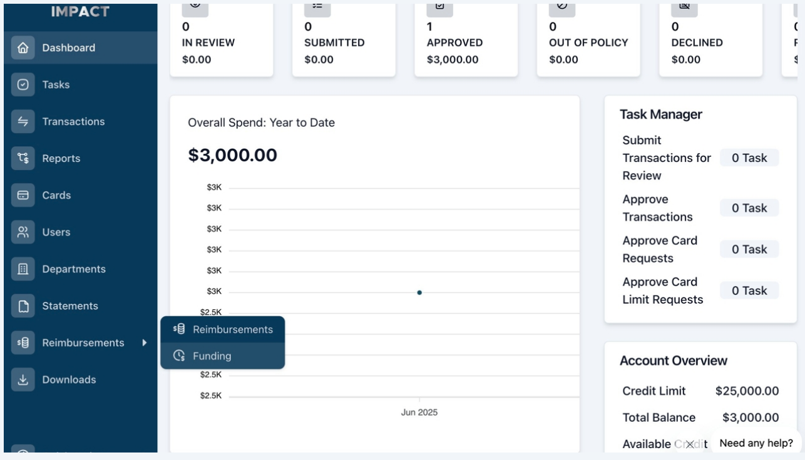Dismiss the Need any help popup
The width and height of the screenshot is (805, 460).
point(690,444)
